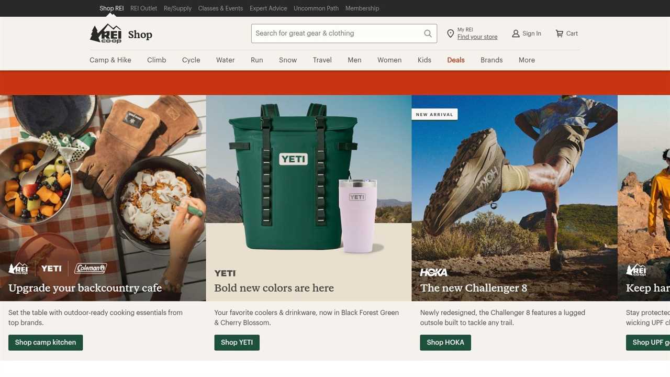Click the Upgrade your backcountry cafe heading
This screenshot has width=670, height=377.
click(x=85, y=288)
